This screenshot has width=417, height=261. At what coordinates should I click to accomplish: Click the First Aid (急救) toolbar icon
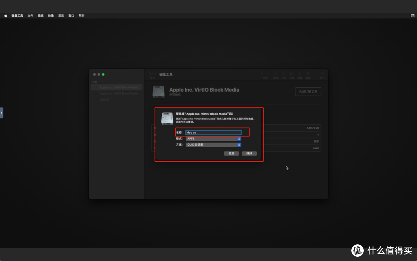click(276, 73)
